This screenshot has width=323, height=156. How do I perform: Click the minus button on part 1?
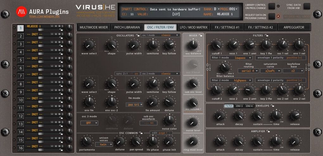point(52,26)
